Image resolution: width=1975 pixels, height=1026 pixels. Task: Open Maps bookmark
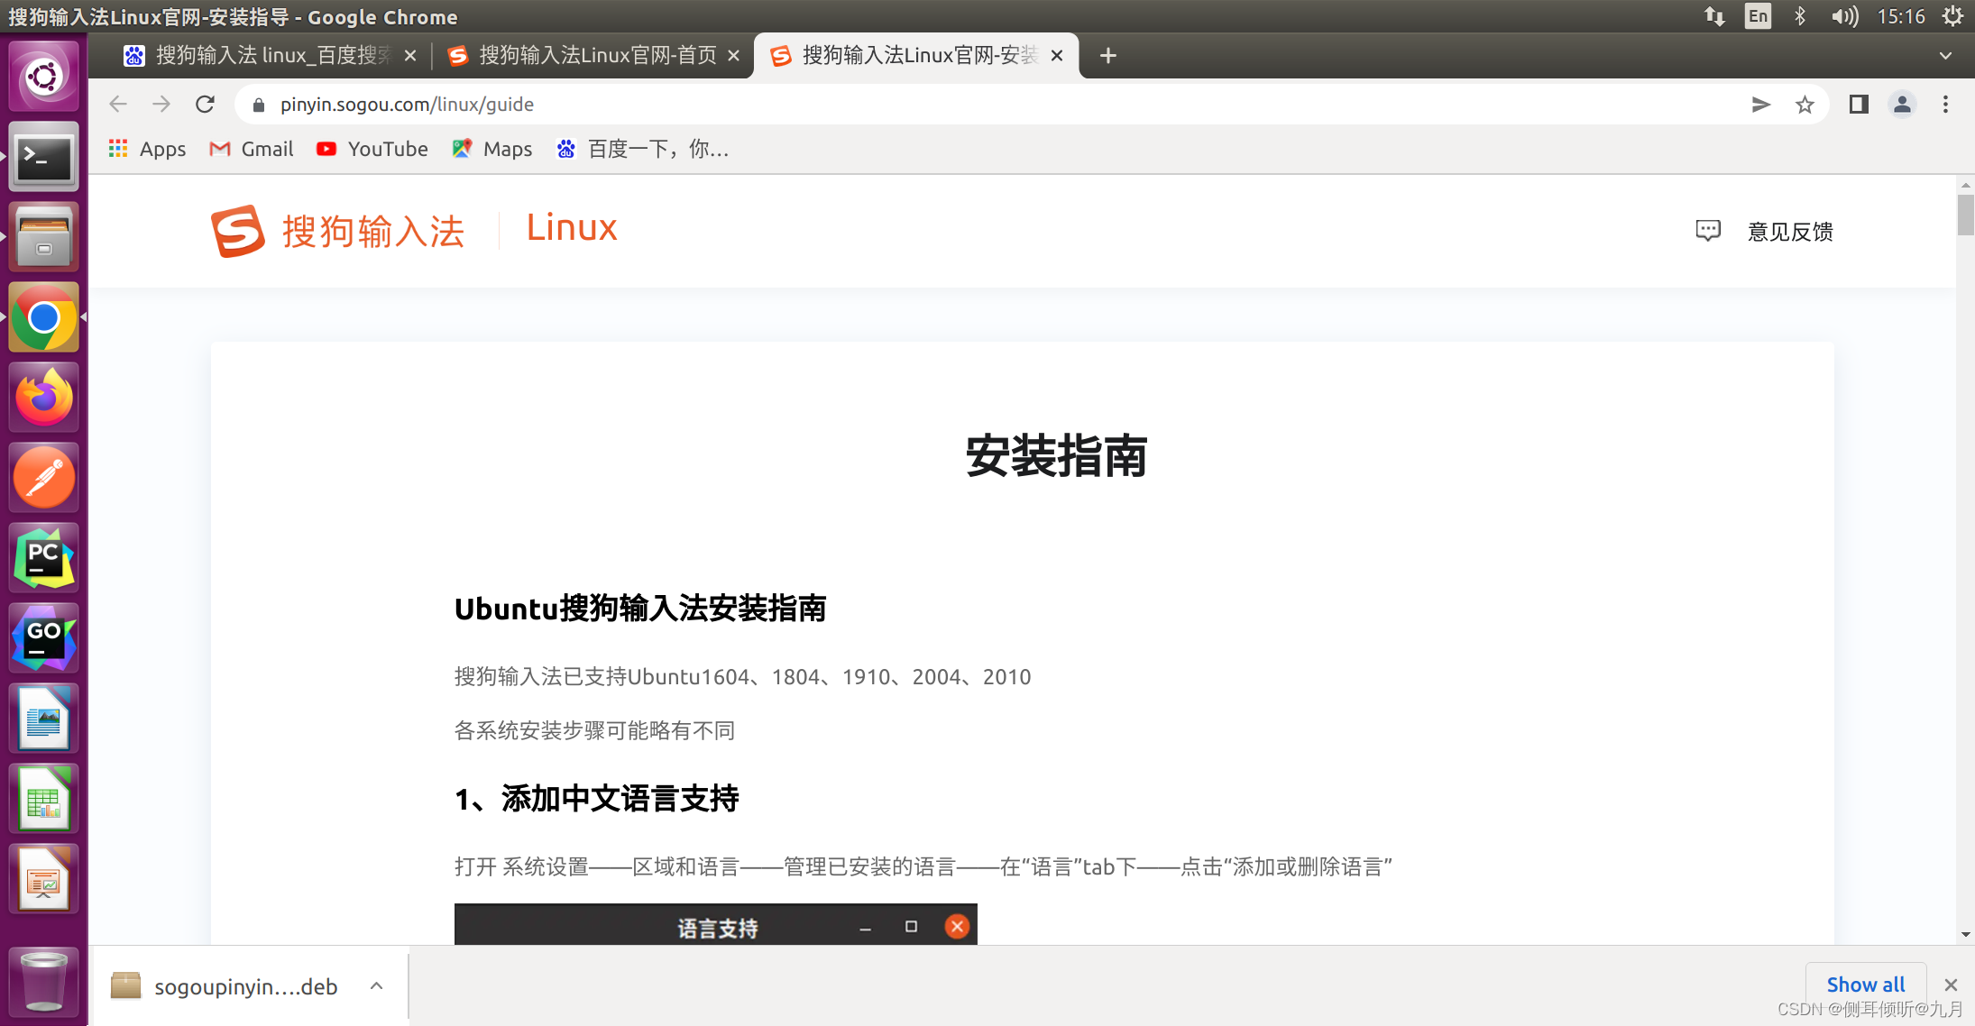tap(492, 149)
